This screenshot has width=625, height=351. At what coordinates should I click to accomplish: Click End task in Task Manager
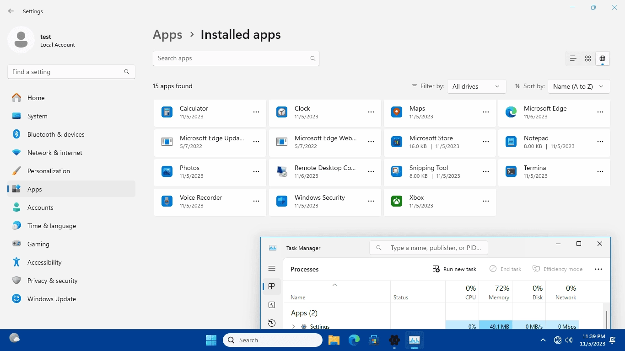tap(506, 269)
